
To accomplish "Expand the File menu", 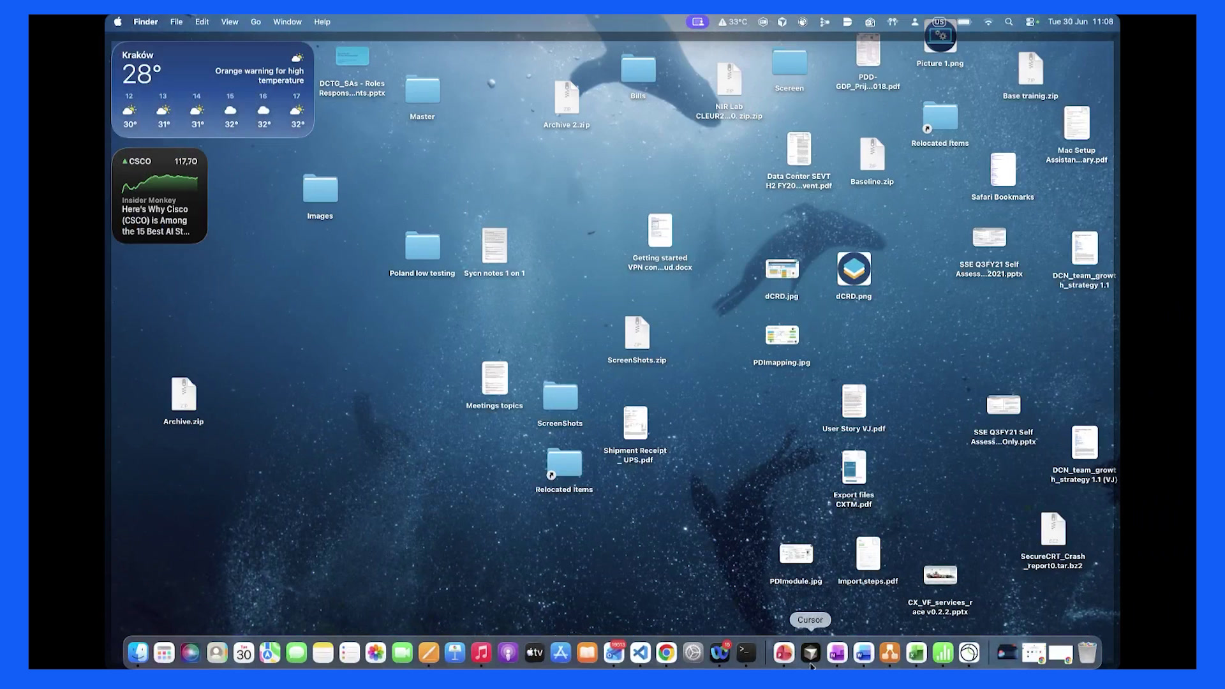I will coord(176,22).
